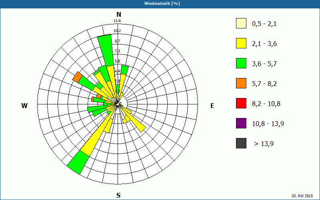This screenshot has width=320, height=200.
Task: Click the 10,8 - 13,9 legend text
Action: pyautogui.click(x=268, y=124)
